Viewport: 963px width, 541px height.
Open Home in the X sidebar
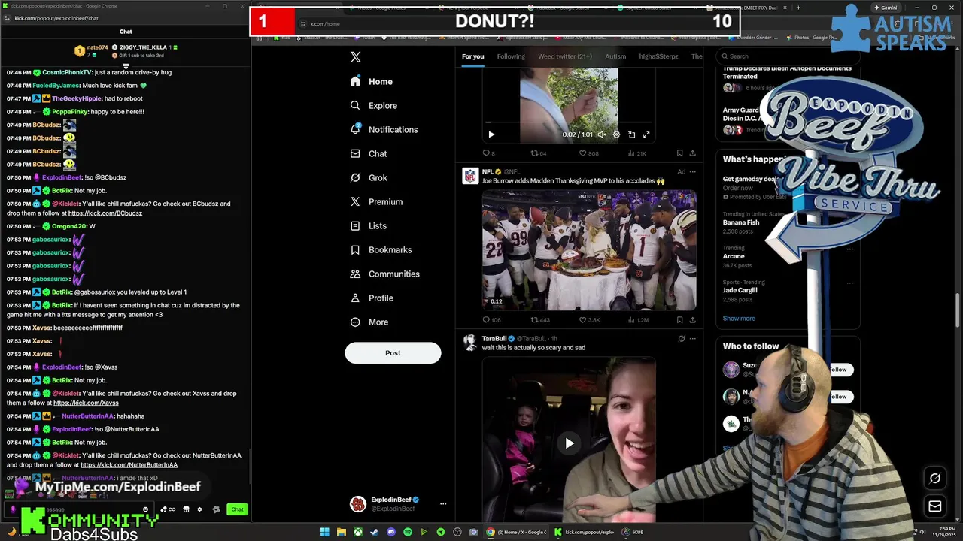(372, 81)
